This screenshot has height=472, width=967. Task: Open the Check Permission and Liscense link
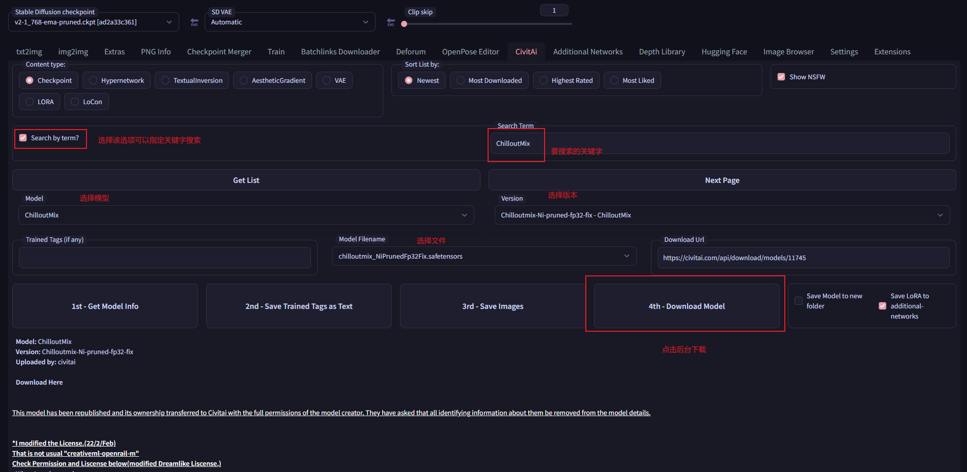117,464
